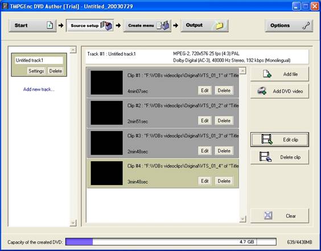
Task: Open the Options button
Action: click(289, 26)
